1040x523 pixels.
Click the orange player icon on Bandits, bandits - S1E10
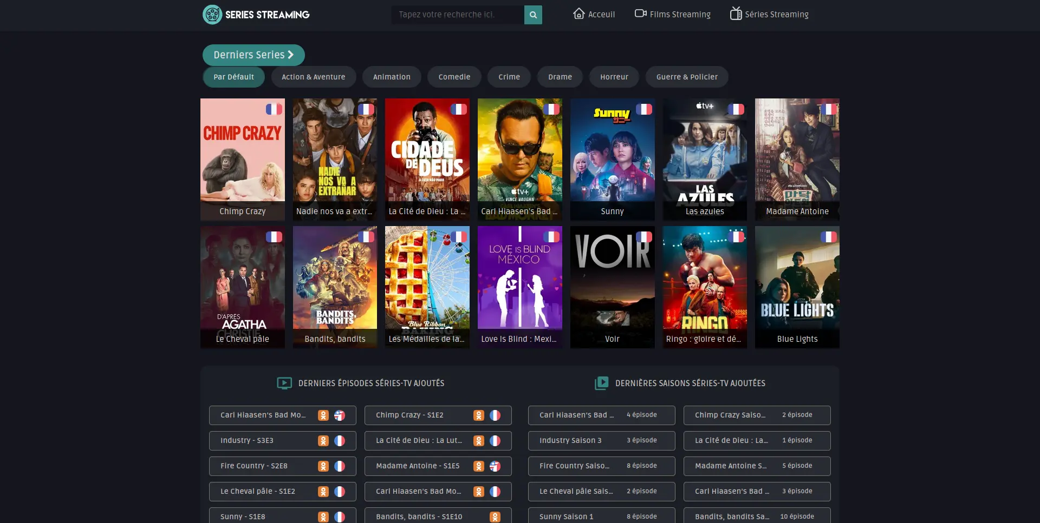(x=495, y=517)
